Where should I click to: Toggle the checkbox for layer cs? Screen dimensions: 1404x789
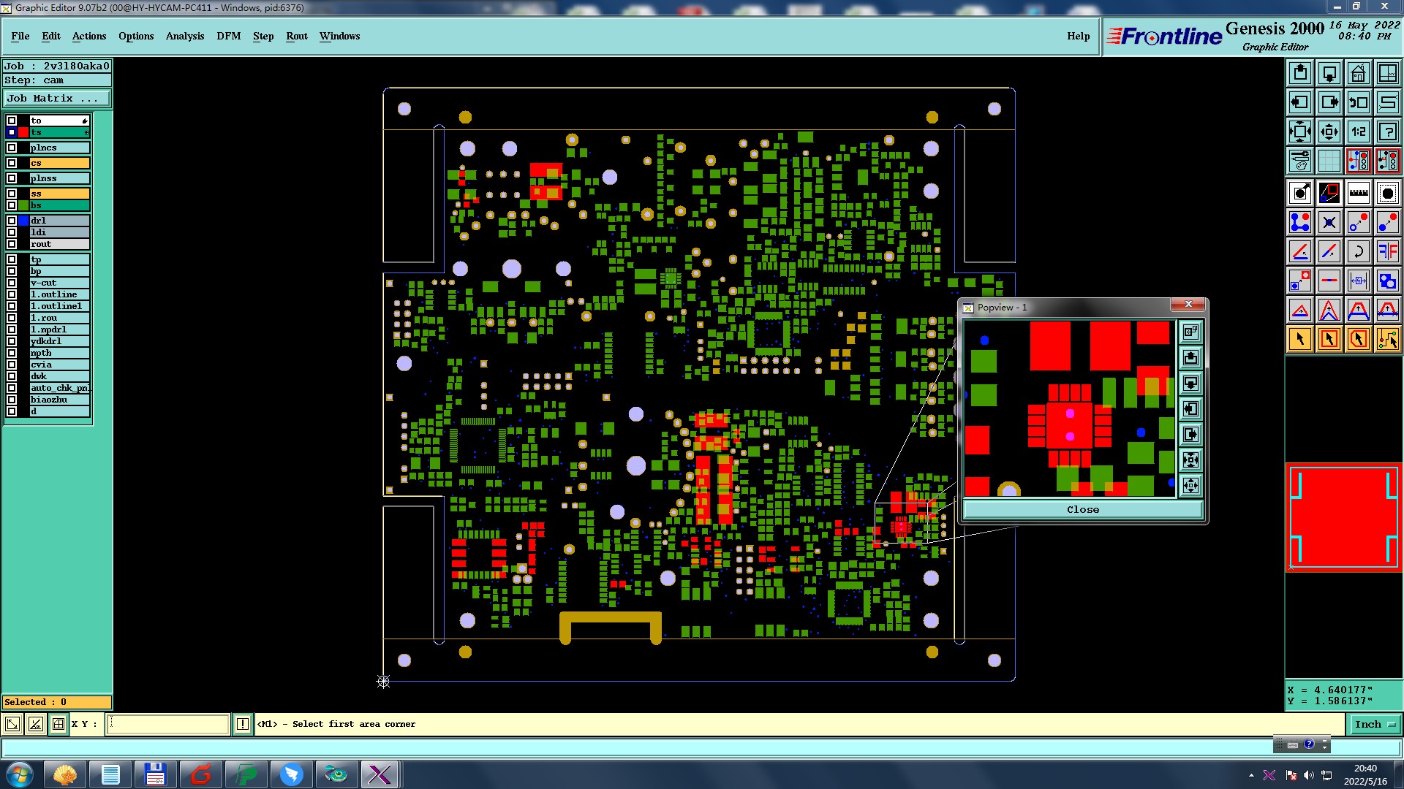coord(12,163)
